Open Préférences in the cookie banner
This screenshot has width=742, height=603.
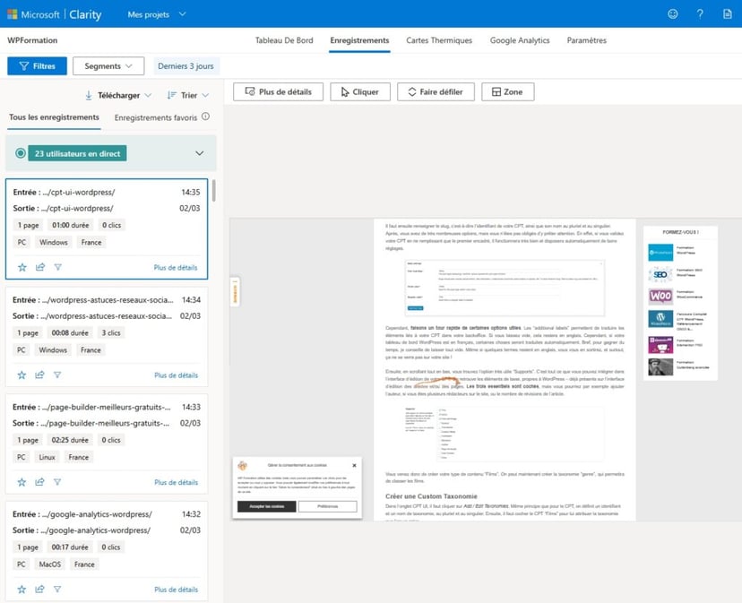pos(327,506)
